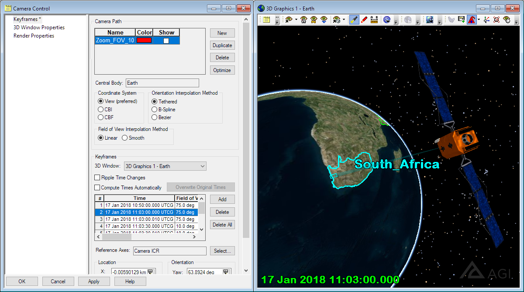Click New camera path button
This screenshot has width=524, height=292.
coord(222,33)
